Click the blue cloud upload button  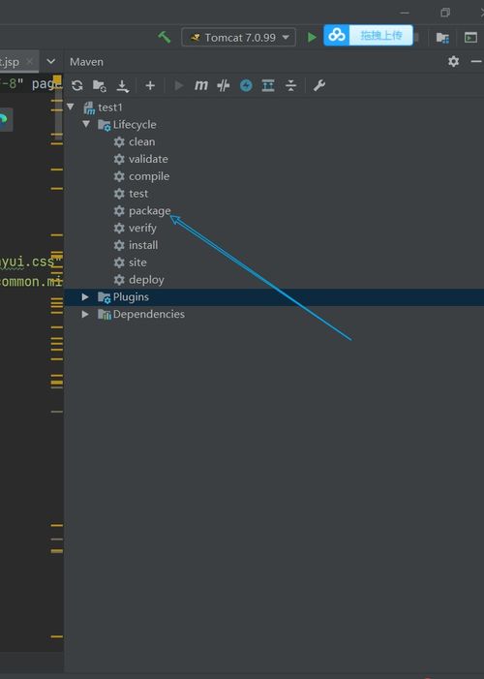pyautogui.click(x=369, y=35)
